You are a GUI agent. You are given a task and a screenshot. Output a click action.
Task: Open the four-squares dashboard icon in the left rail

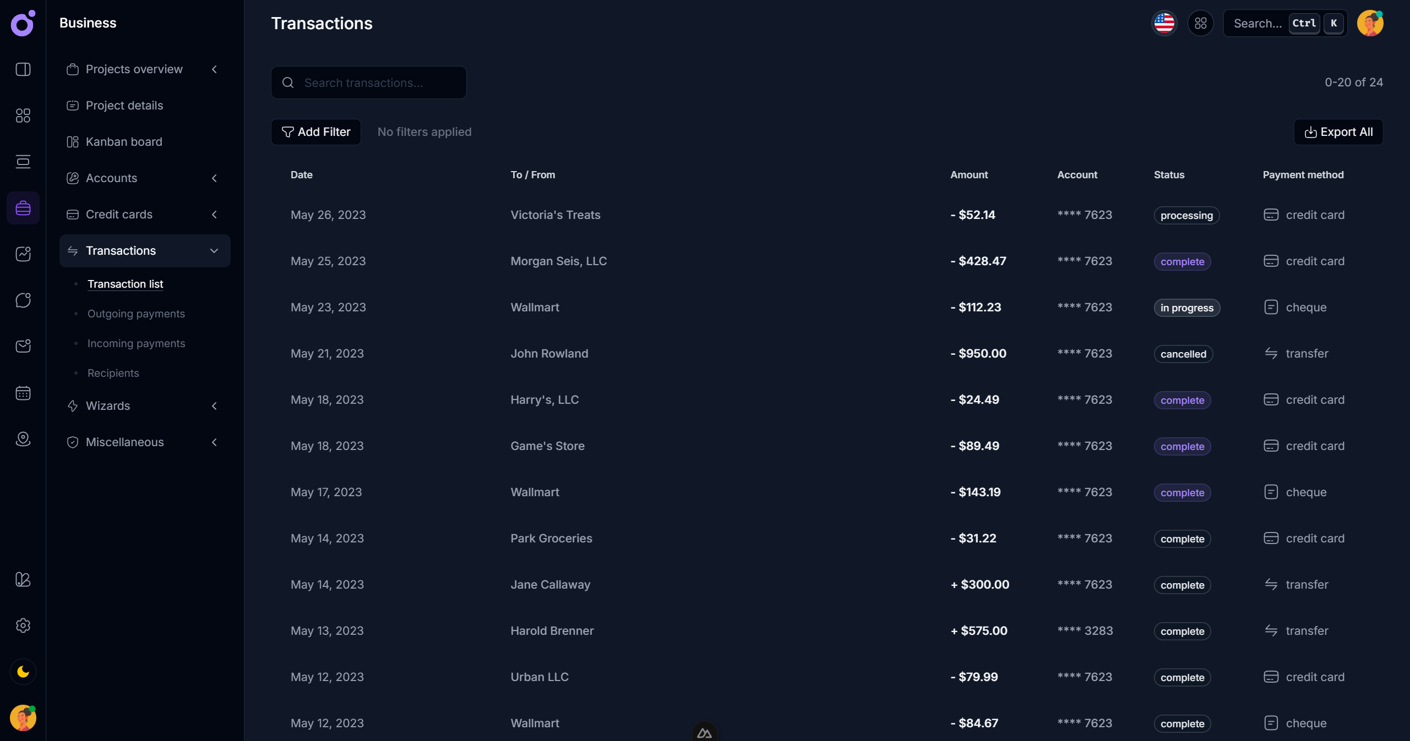[x=23, y=116]
